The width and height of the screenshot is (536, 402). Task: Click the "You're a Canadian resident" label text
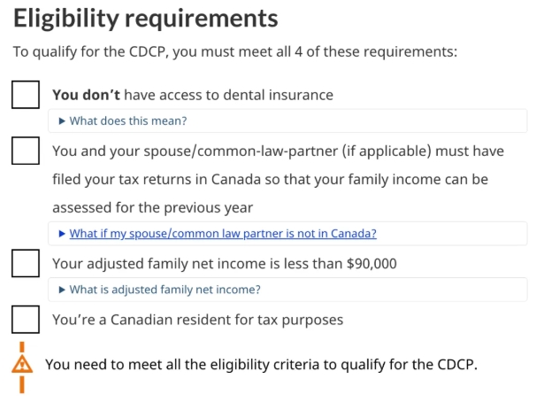tap(197, 319)
